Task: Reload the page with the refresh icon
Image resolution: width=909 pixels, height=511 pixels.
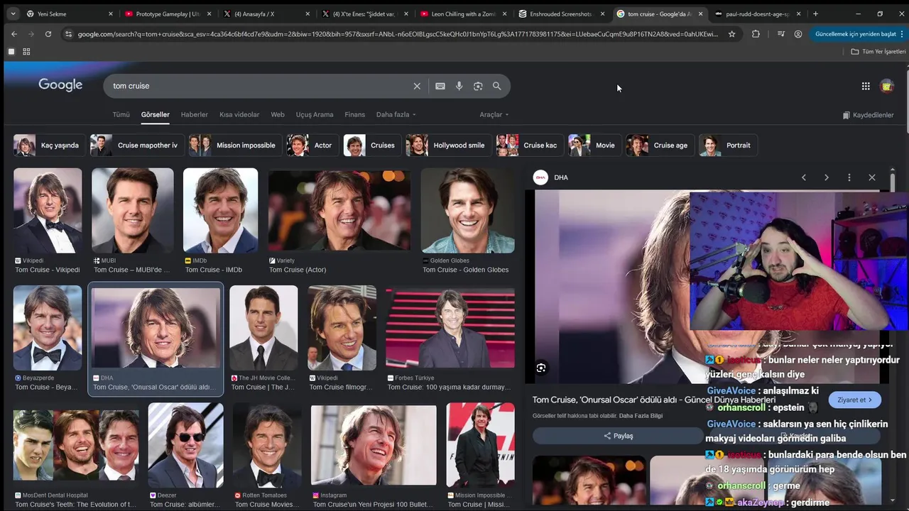Action: pyautogui.click(x=48, y=34)
